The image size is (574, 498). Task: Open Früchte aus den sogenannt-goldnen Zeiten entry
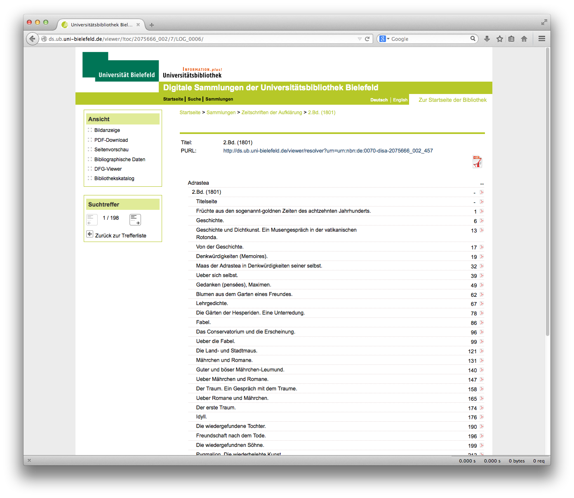point(283,211)
